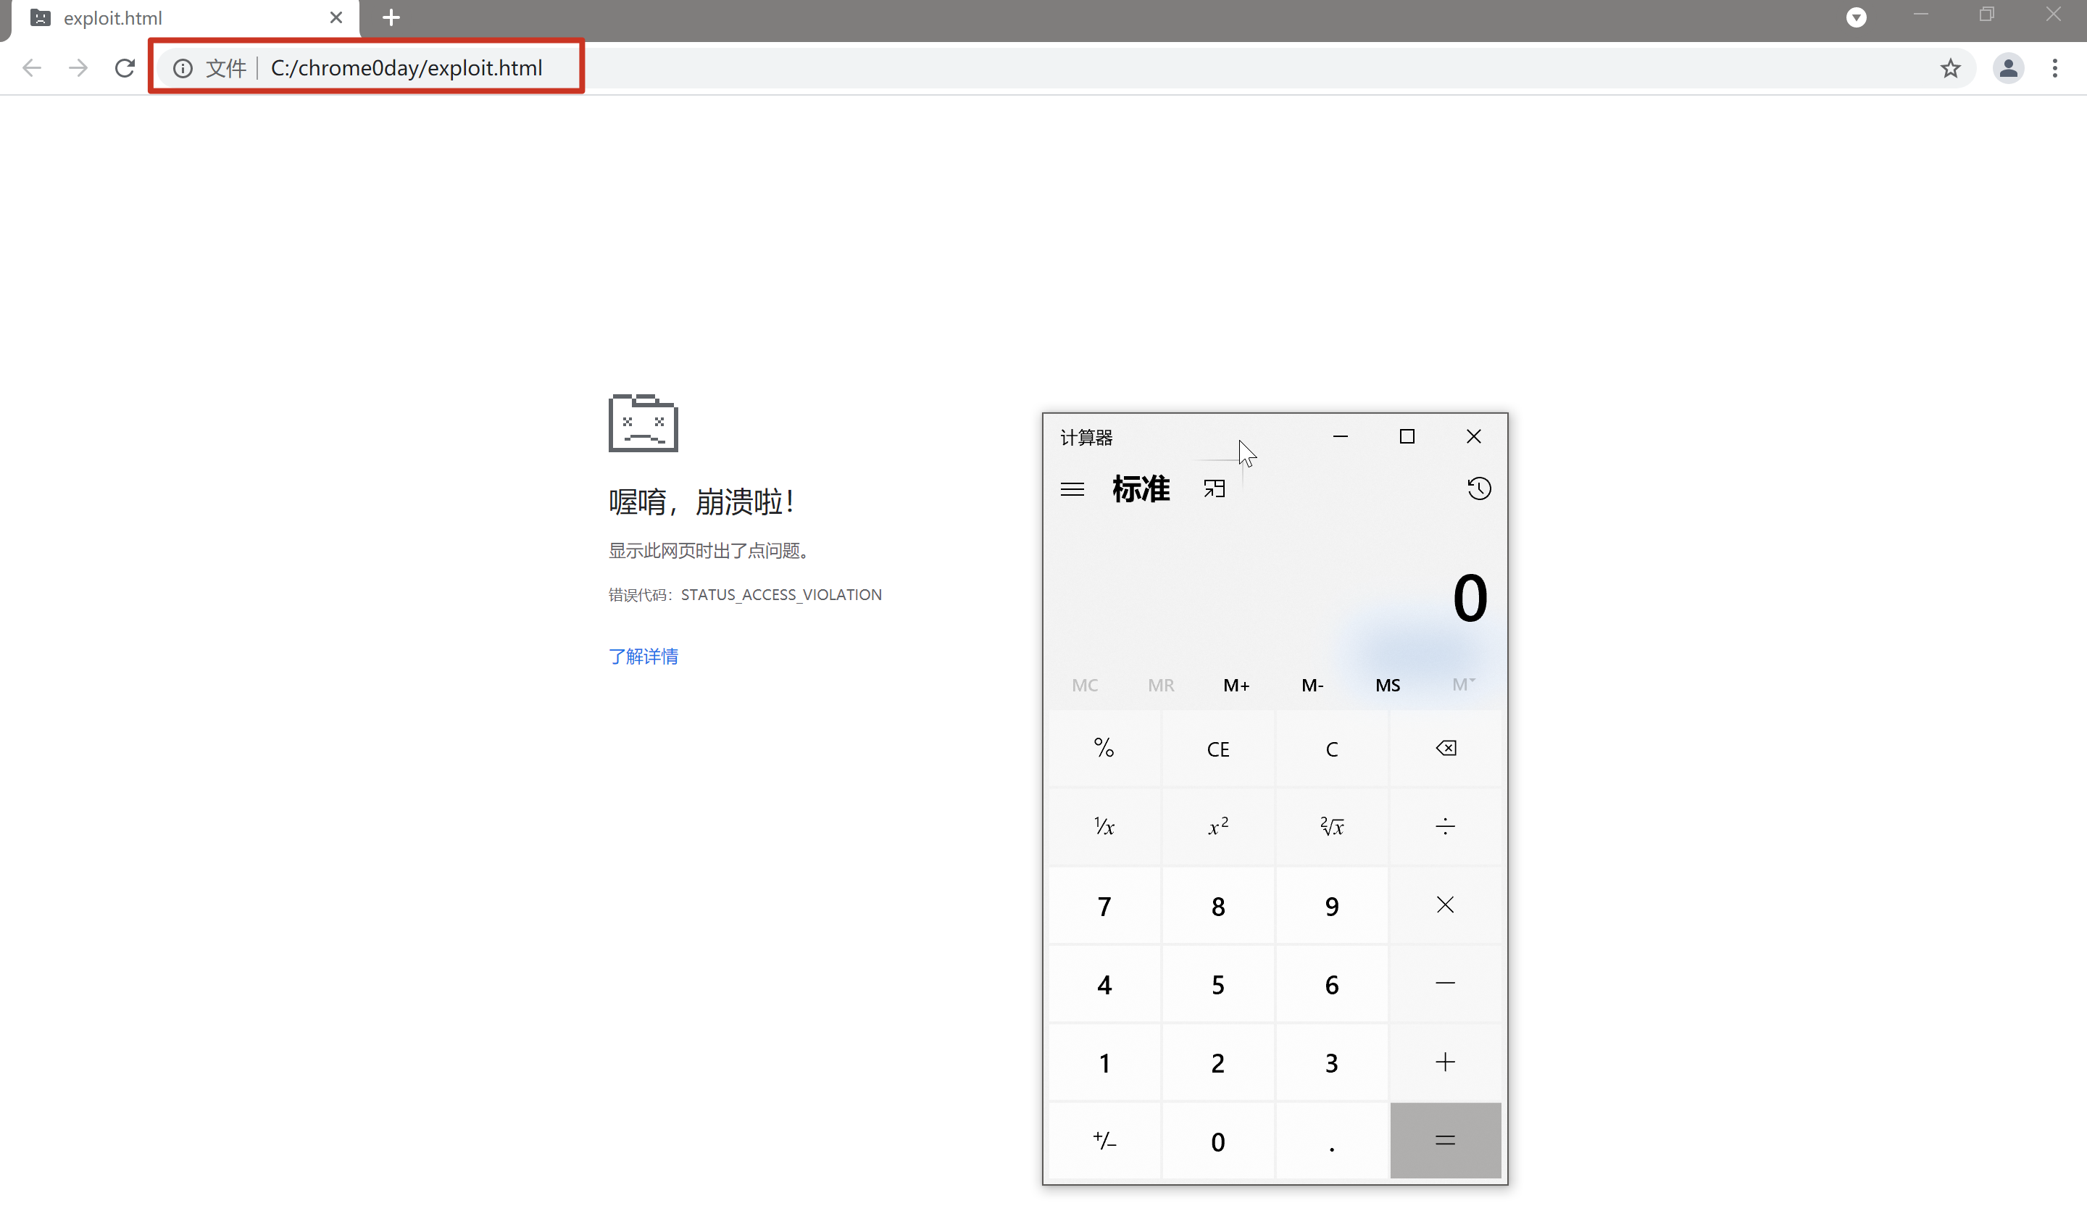2087x1219 pixels.
Task: Click the tab search dropdown arrow
Action: point(1856,17)
